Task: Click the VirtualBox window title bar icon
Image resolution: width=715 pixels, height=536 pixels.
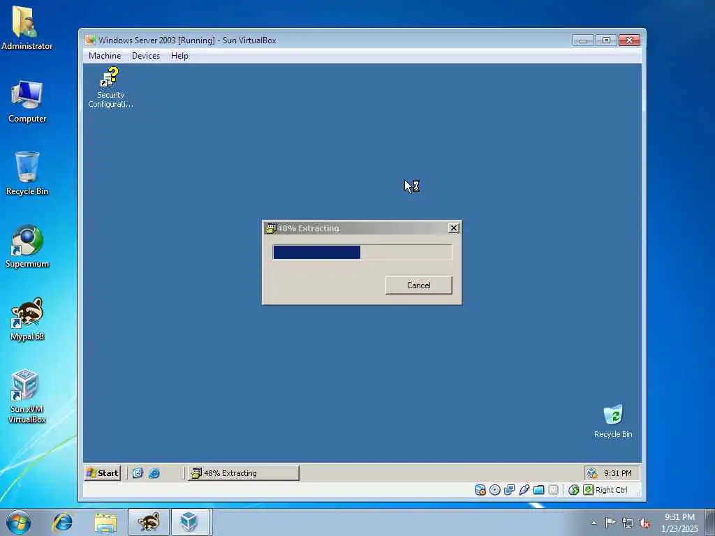Action: tap(90, 40)
